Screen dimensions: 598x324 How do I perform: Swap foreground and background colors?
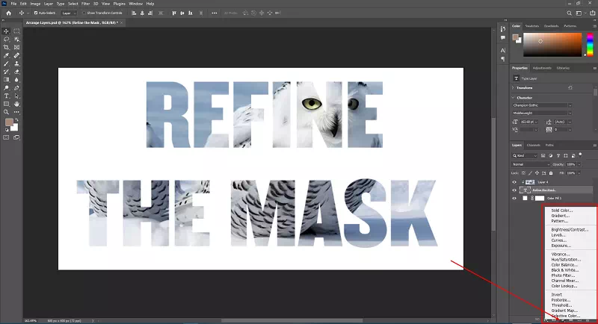16,119
